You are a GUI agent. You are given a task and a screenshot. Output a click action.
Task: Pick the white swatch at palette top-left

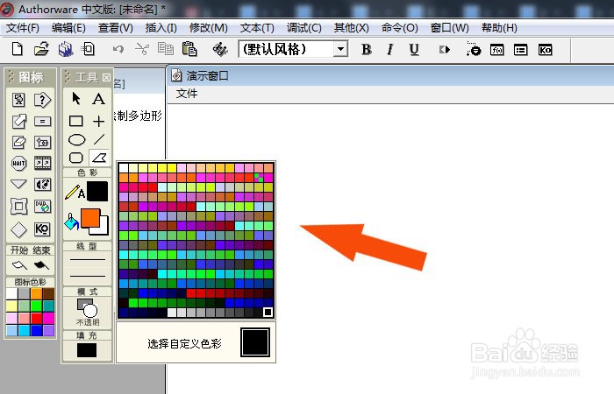(124, 168)
